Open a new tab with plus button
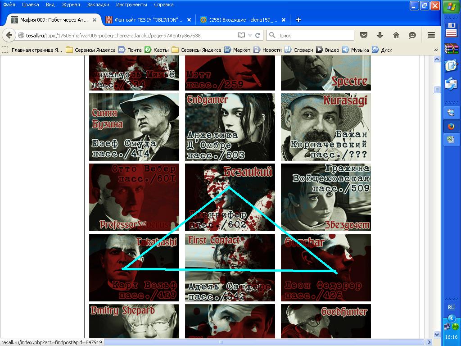 tap(298, 20)
